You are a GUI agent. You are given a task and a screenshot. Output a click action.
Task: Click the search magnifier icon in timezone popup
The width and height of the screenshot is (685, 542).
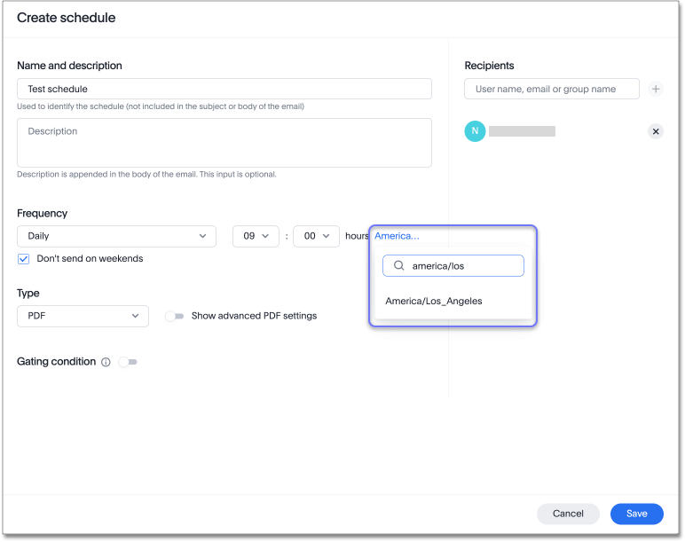pyautogui.click(x=398, y=266)
